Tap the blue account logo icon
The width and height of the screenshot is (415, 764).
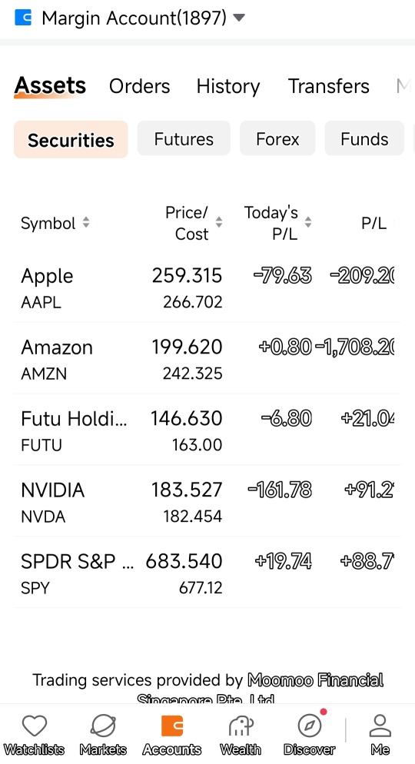coord(23,18)
